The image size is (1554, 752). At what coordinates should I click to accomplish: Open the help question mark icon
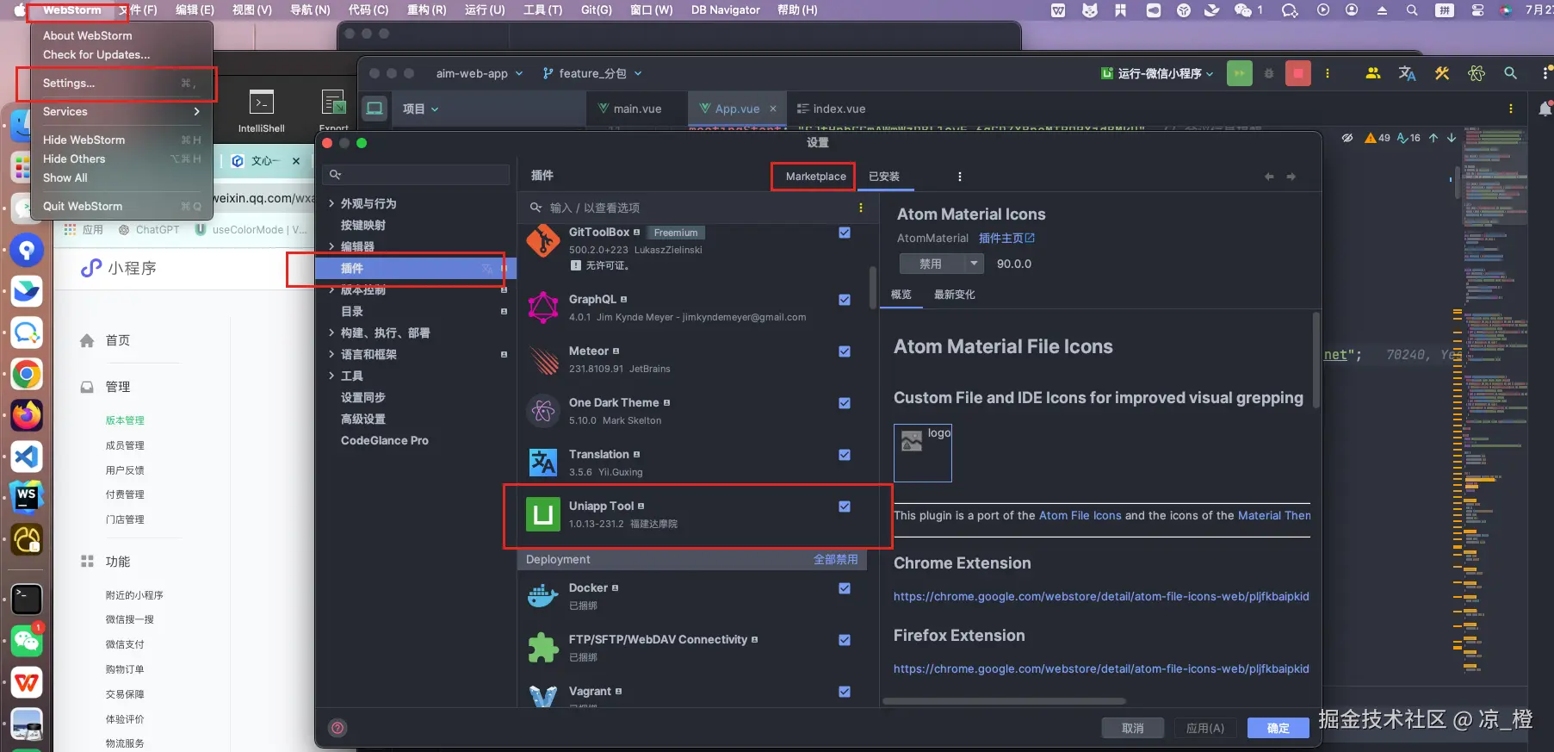(337, 728)
